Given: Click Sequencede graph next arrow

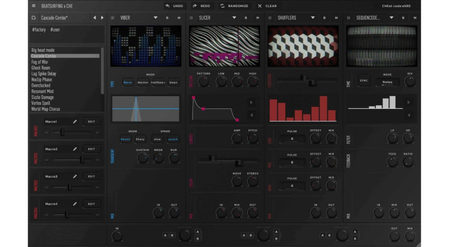Looking at the screenshot, I should pos(409,103).
